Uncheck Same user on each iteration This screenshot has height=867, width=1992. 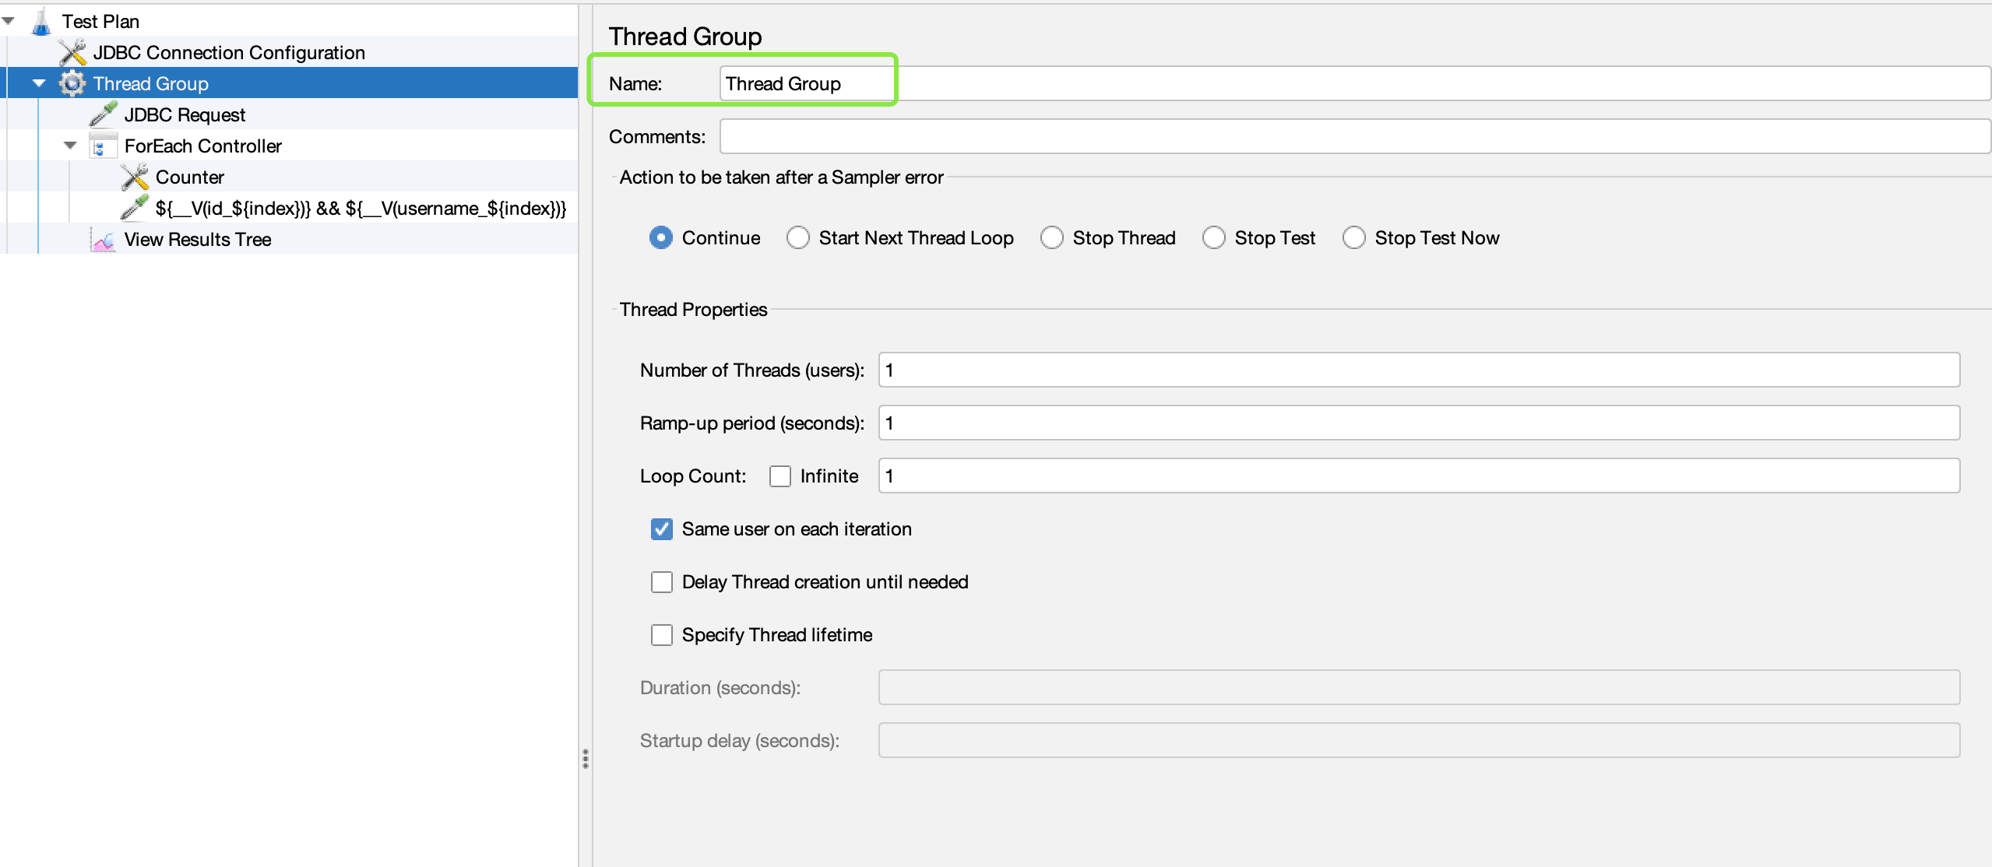tap(661, 529)
